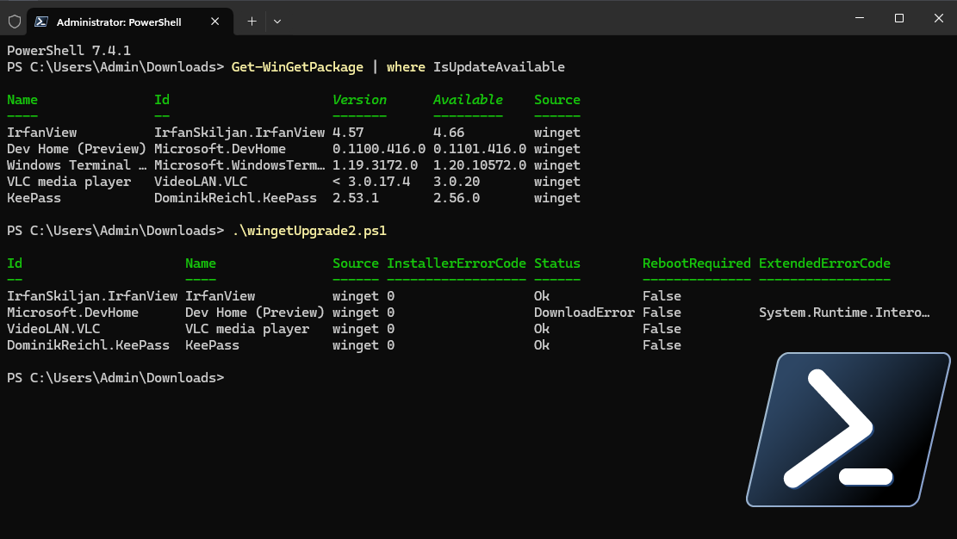The height and width of the screenshot is (539, 957).
Task: Click available version 0.1101.416.0
Action: click(x=480, y=149)
